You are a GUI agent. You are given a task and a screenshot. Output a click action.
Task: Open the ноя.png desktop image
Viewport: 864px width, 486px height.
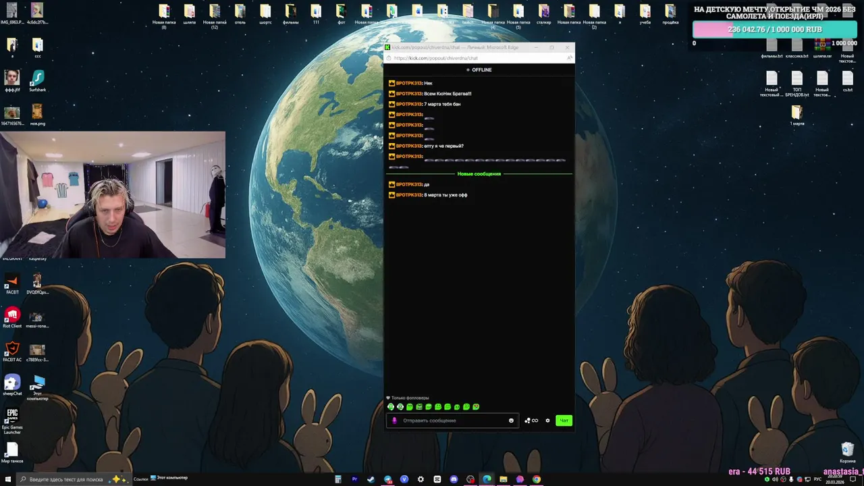pyautogui.click(x=38, y=115)
